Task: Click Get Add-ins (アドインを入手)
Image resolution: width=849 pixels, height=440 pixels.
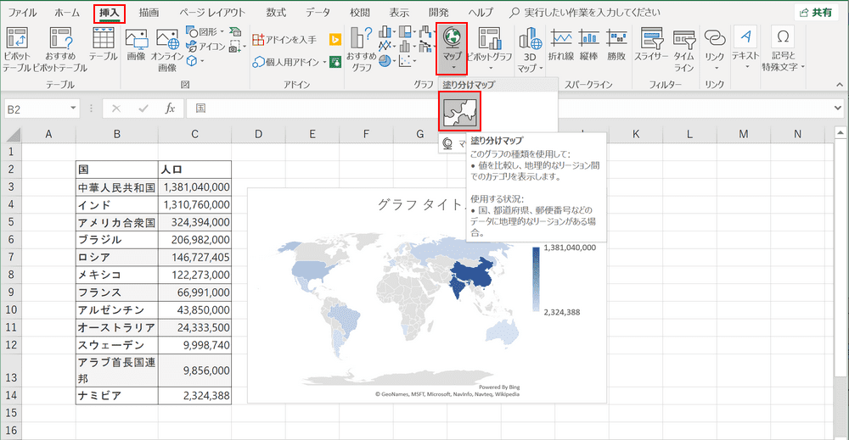Action: pos(284,40)
